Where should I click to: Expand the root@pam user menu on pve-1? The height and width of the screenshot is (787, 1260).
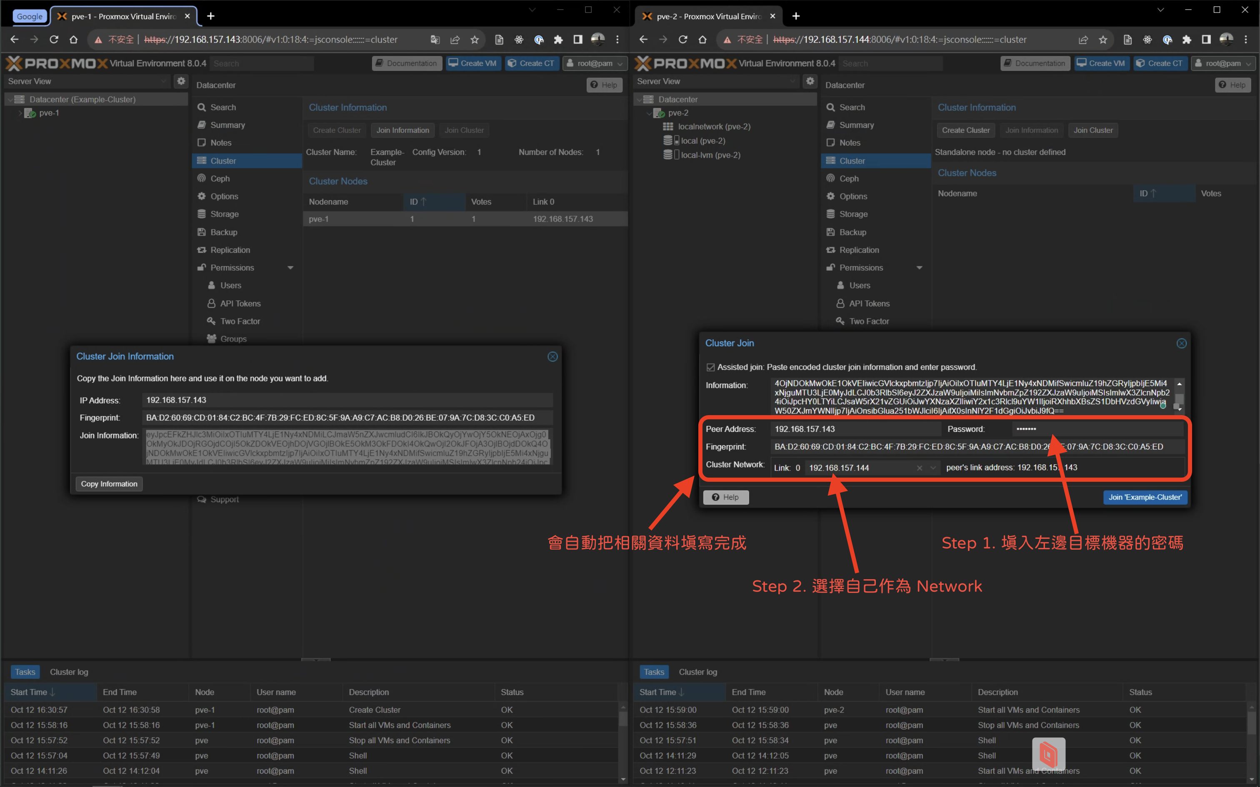pos(595,63)
